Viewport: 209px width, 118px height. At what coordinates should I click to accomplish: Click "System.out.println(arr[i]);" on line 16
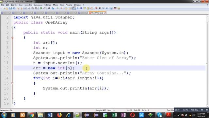(76, 88)
